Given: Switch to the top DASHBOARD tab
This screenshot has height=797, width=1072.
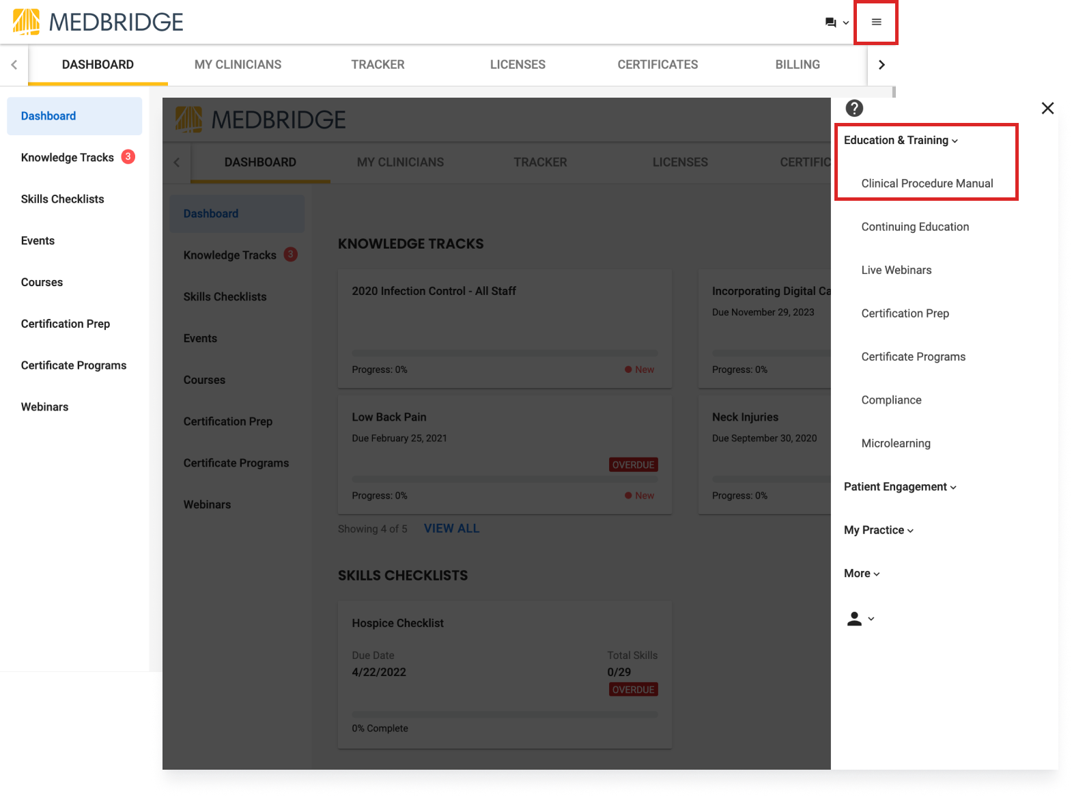Looking at the screenshot, I should tap(98, 65).
